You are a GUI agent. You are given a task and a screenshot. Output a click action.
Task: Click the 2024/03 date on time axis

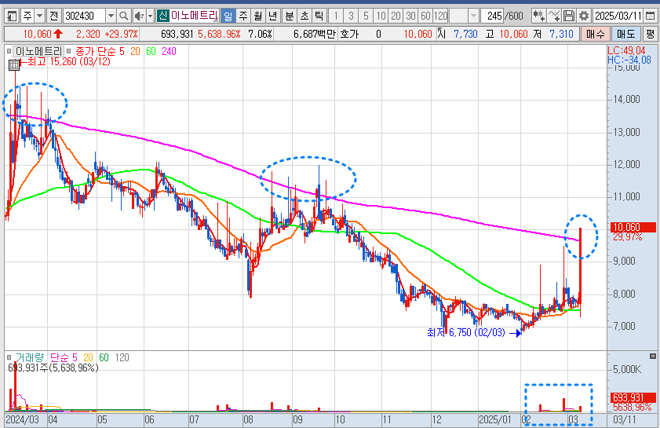[x=22, y=419]
